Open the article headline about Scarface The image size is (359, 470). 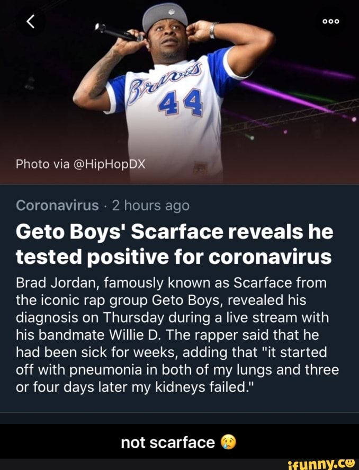(x=175, y=240)
